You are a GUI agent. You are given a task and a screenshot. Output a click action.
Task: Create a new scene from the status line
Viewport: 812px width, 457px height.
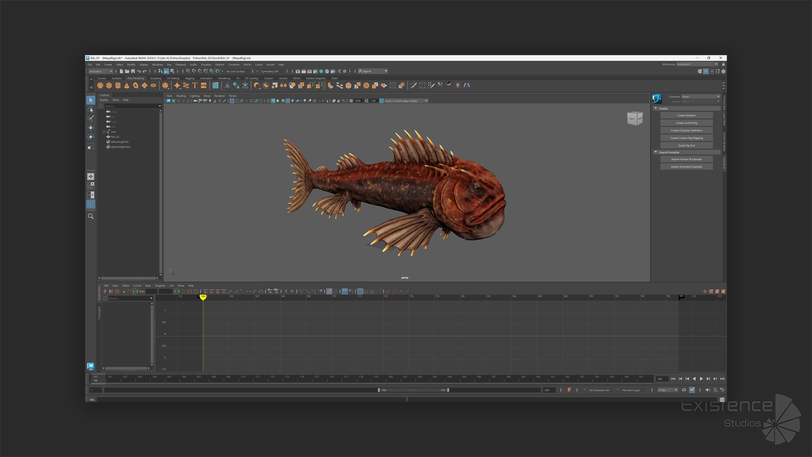pos(121,71)
